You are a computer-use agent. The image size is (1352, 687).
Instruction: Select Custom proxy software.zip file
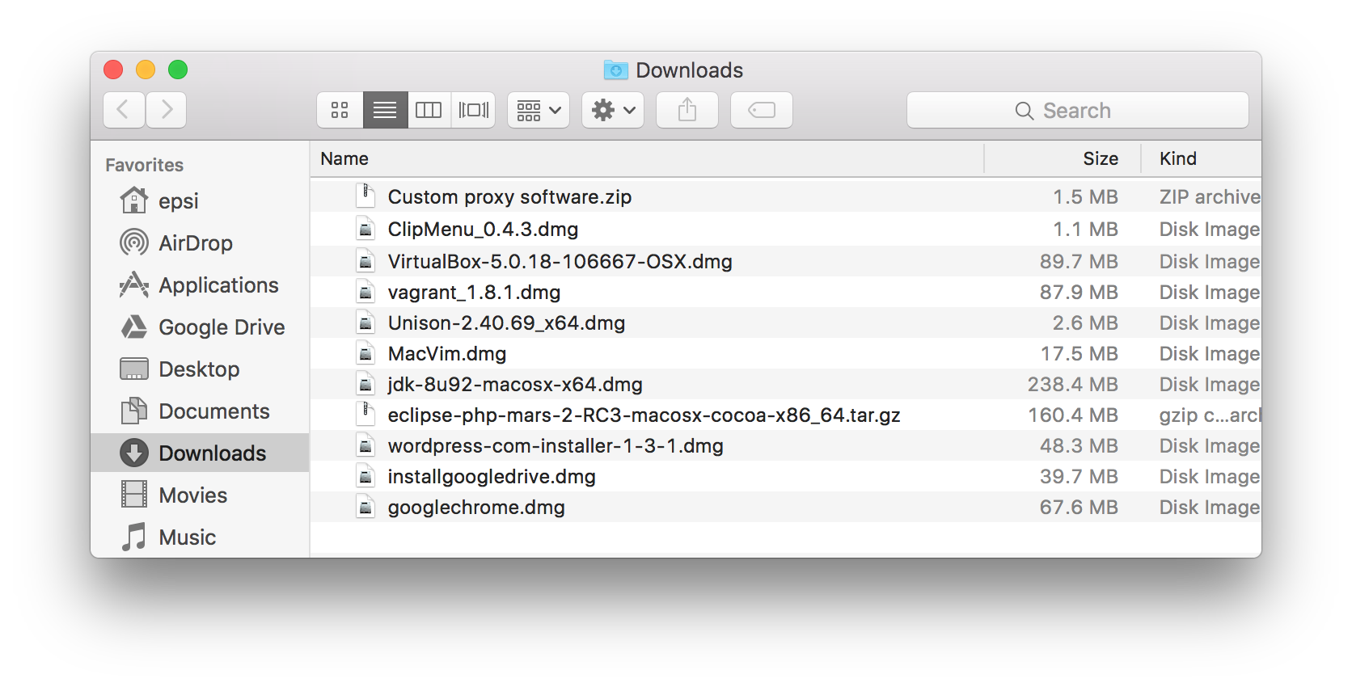[509, 197]
